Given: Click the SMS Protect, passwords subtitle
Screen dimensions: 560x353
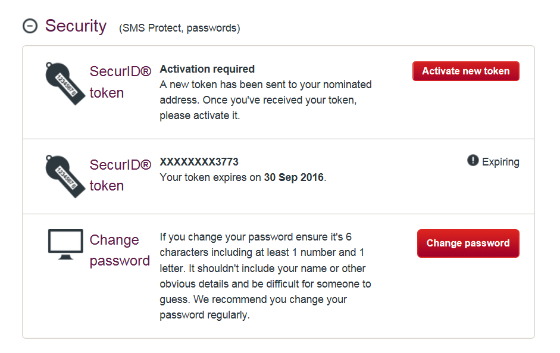Looking at the screenshot, I should [180, 28].
